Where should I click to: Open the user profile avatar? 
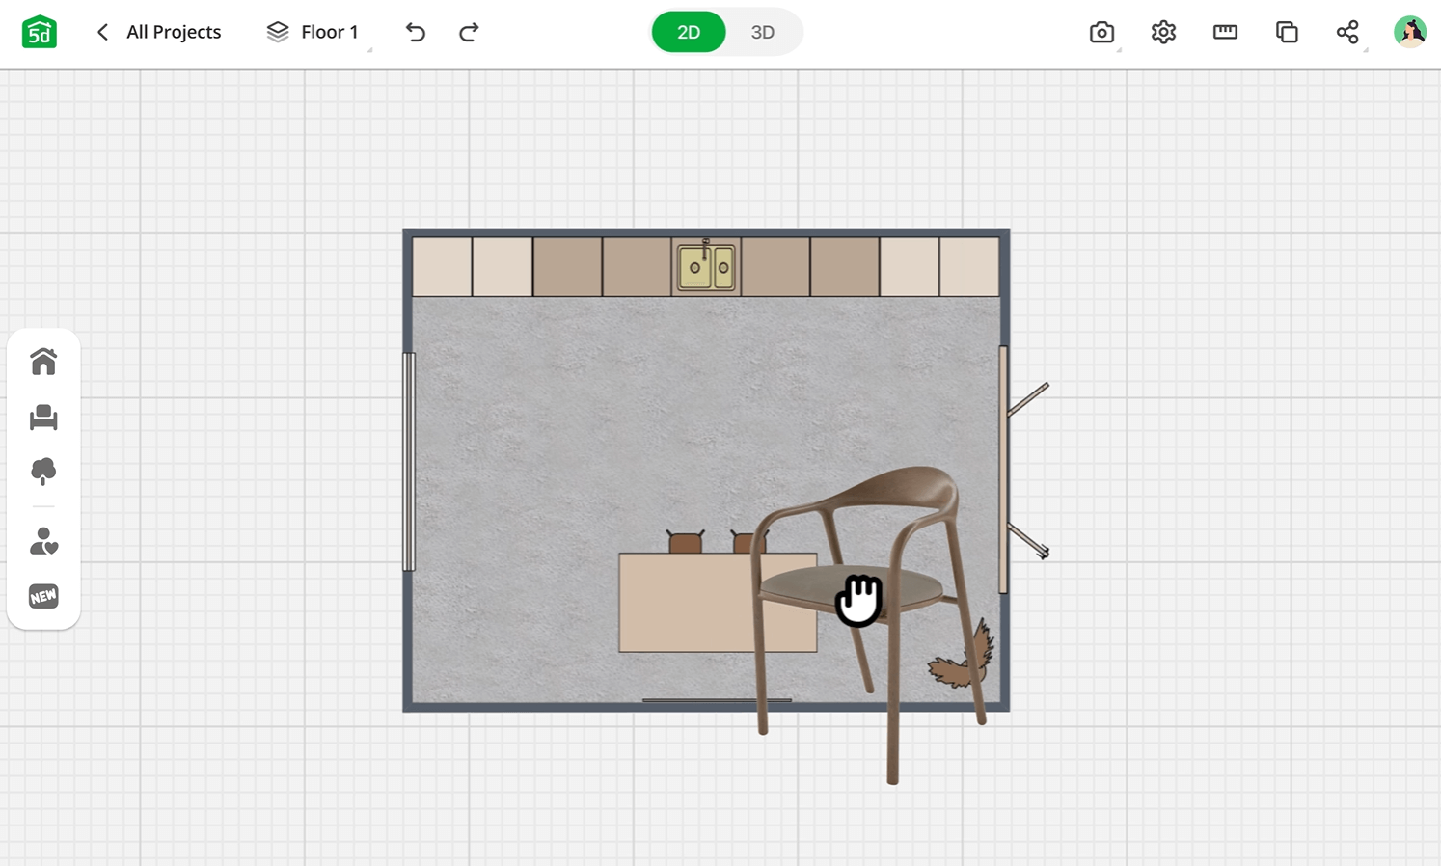1410,32
